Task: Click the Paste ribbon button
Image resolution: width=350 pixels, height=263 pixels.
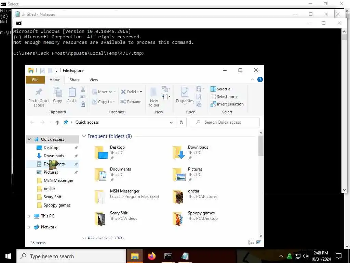Action: point(72,95)
